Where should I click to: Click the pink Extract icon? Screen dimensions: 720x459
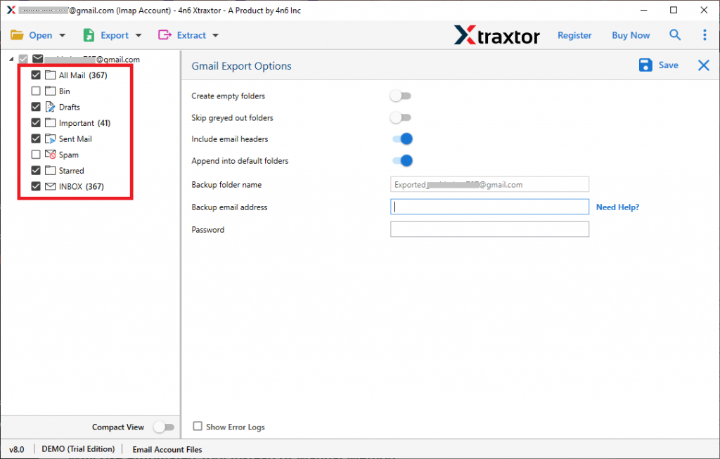point(165,35)
